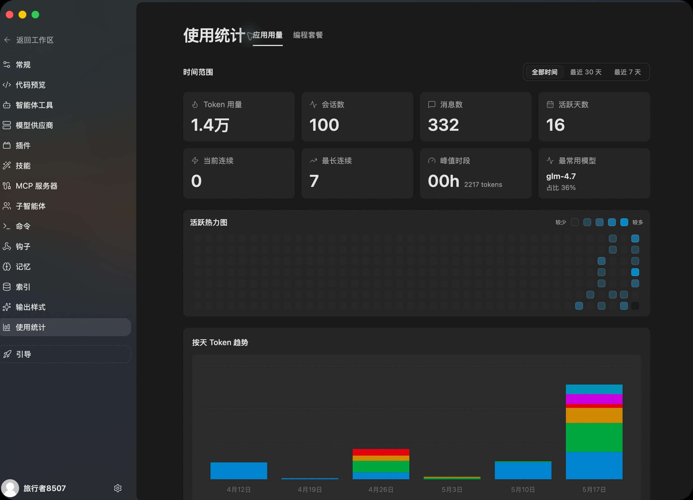Open the 常规 settings page
Screen dimensions: 693x500
(66, 65)
